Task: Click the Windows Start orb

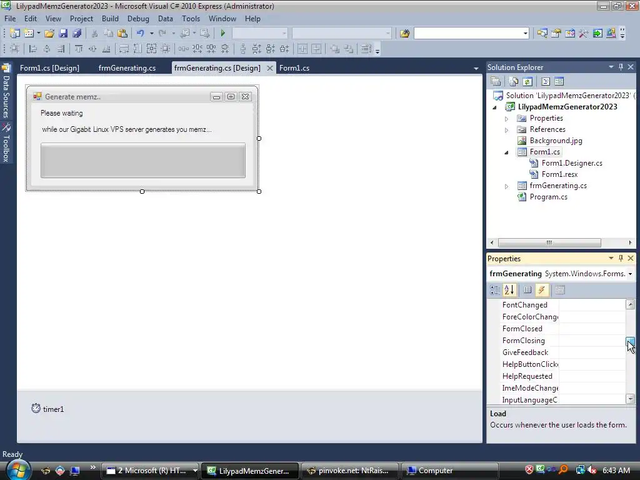Action: pos(18,470)
